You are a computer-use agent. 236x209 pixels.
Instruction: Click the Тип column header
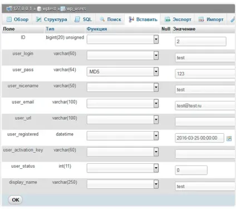point(50,29)
